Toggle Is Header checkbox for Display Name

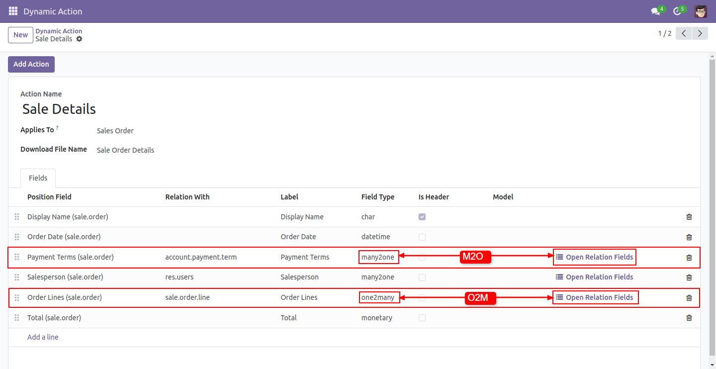(422, 217)
